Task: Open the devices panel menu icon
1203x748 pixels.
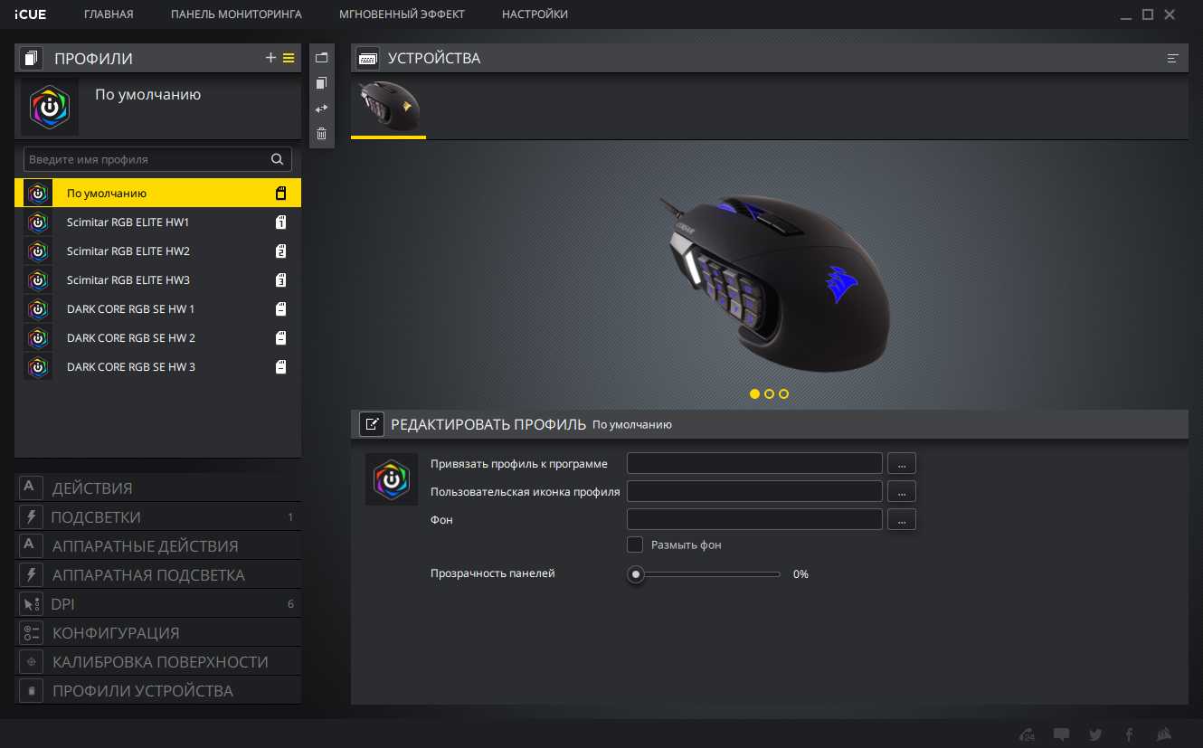Action: 1173,58
